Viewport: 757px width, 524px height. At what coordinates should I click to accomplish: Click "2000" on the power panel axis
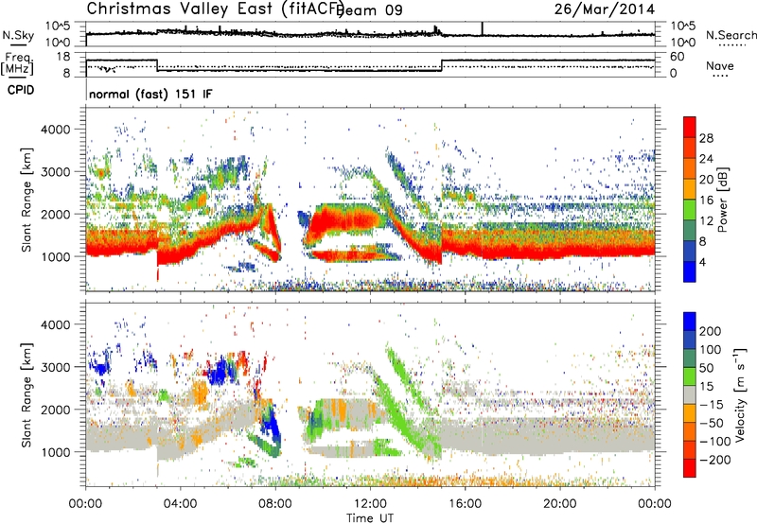click(56, 214)
